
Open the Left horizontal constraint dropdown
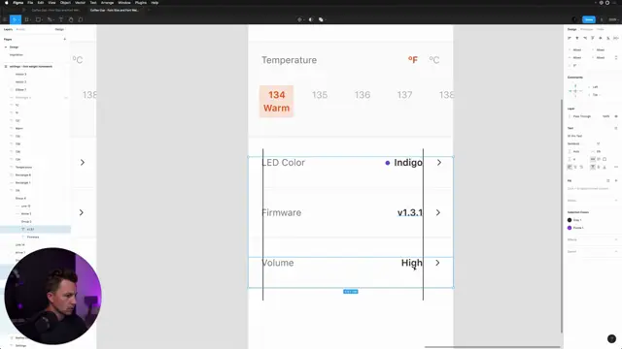[x=595, y=87]
